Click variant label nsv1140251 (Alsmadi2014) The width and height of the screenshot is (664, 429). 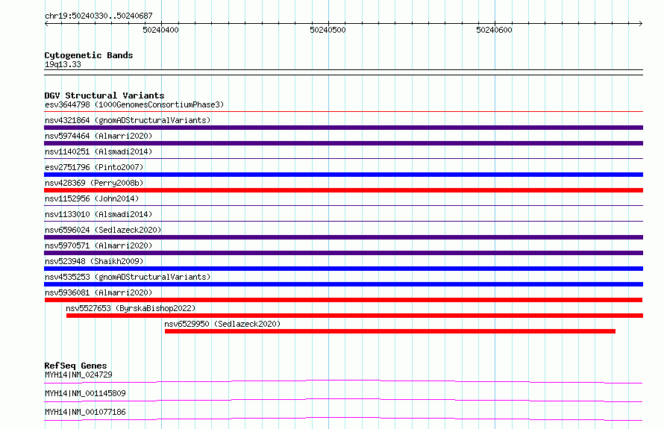point(98,151)
